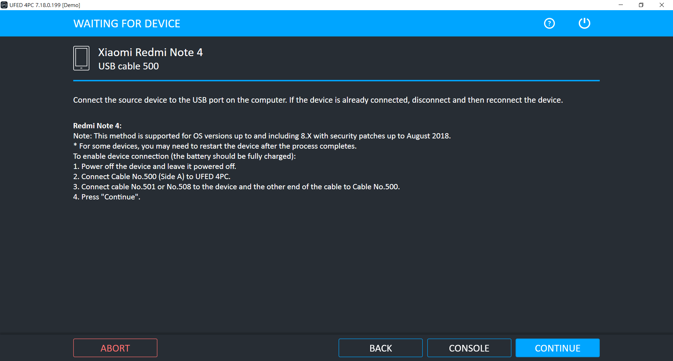Click the UFED app icon in title bar
The width and height of the screenshot is (673, 361).
tap(4, 5)
